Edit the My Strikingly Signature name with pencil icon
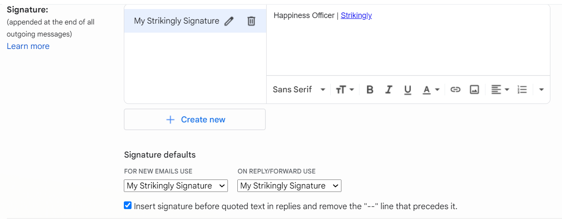The width and height of the screenshot is (562, 219). click(x=229, y=21)
